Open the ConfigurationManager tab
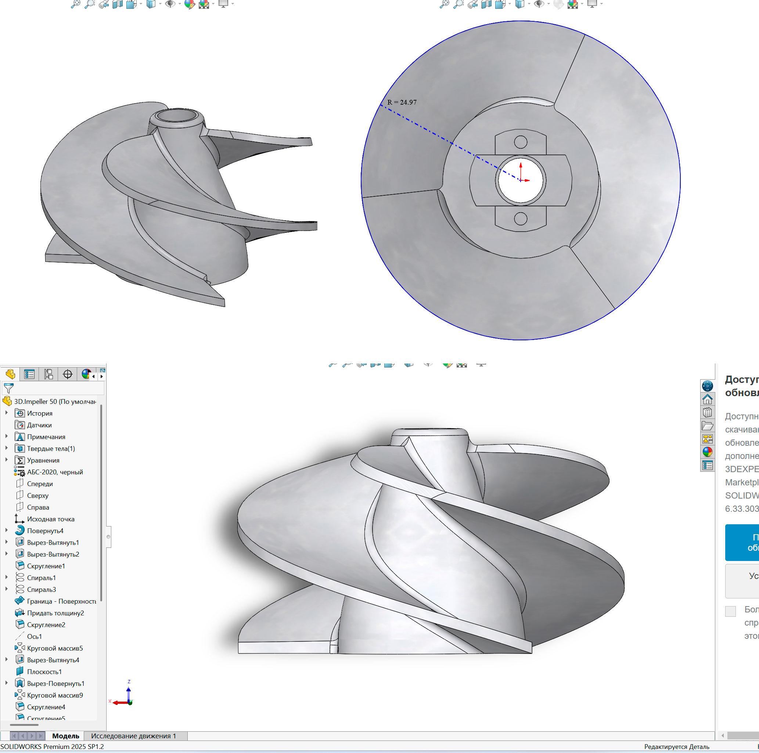Viewport: 759px width, 753px height. pos(48,374)
